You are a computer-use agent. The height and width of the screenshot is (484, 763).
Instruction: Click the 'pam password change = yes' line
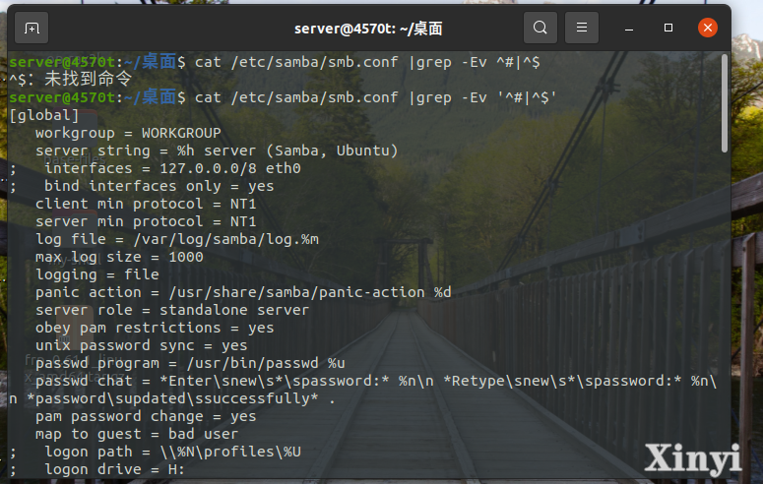coord(146,416)
